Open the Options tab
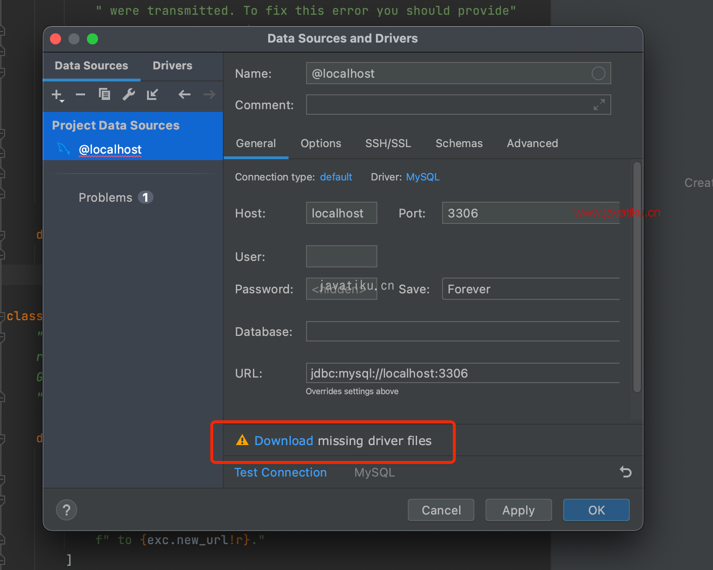Viewport: 713px width, 570px height. pos(321,143)
